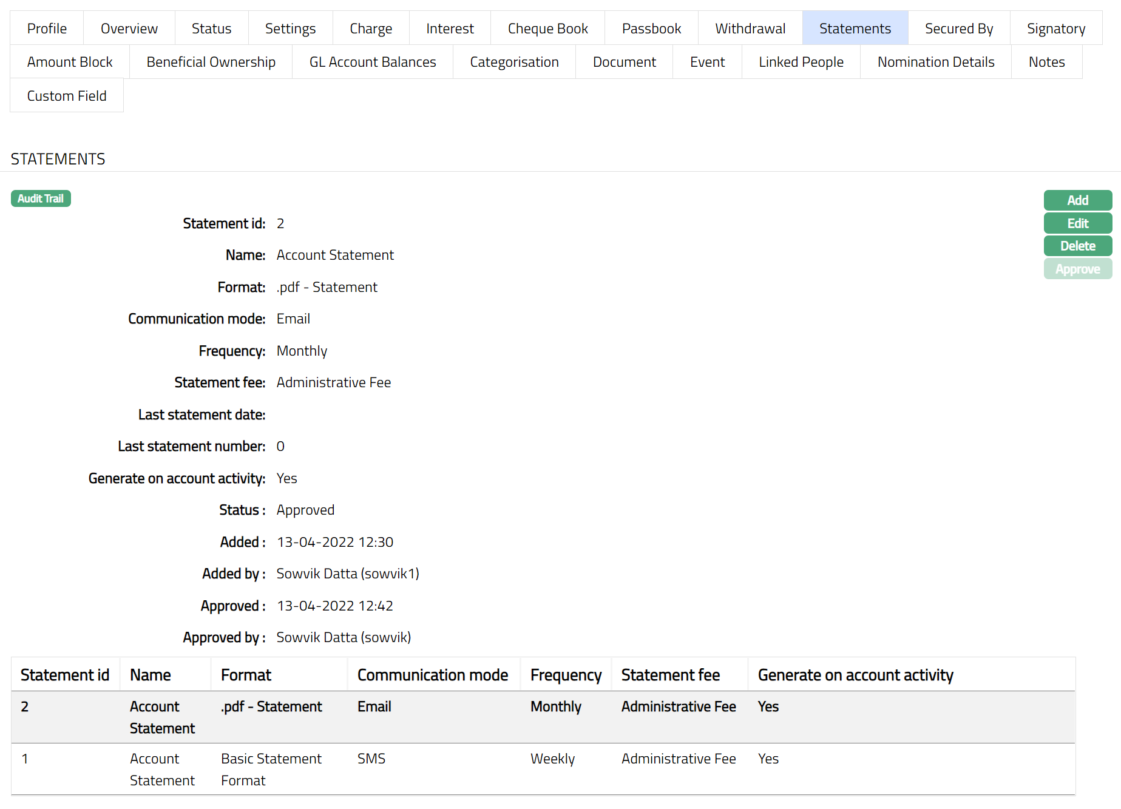Image resolution: width=1121 pixels, height=809 pixels.
Task: Click the Add statement button
Action: point(1077,200)
